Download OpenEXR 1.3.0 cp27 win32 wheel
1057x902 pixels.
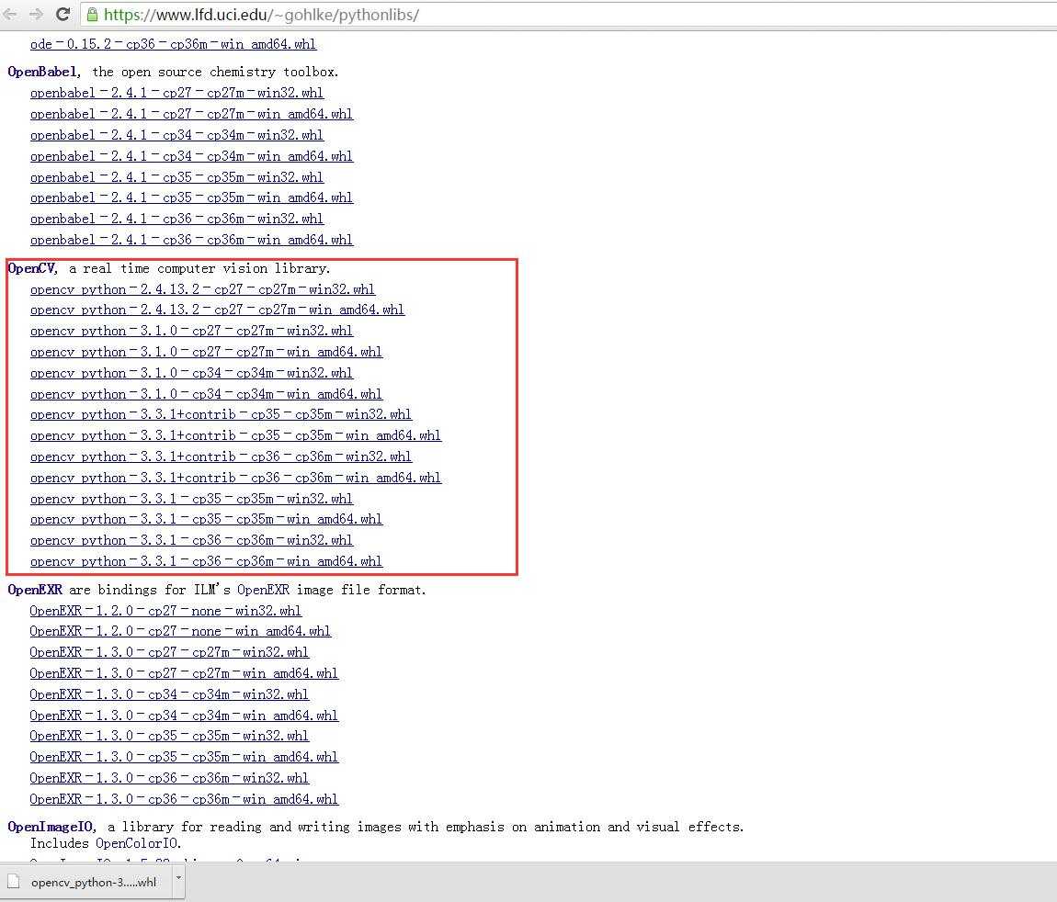[x=169, y=652]
